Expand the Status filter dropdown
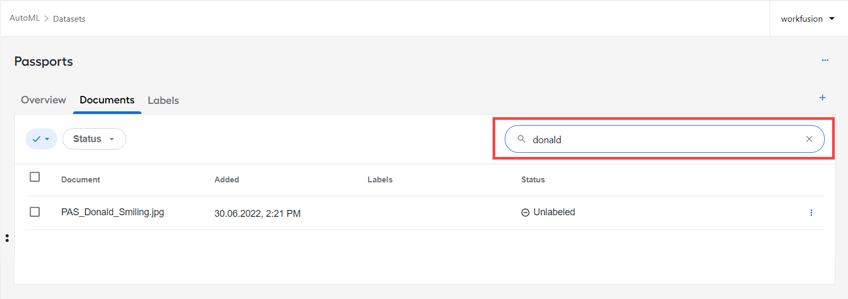 94,139
